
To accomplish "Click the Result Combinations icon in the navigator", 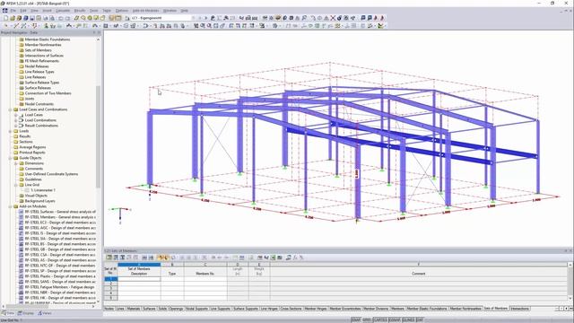I will (x=22, y=126).
